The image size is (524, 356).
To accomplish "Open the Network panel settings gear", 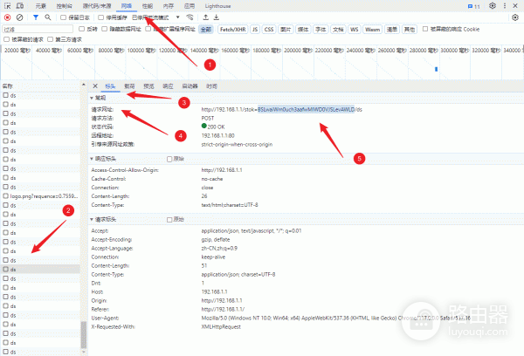I will [x=515, y=17].
